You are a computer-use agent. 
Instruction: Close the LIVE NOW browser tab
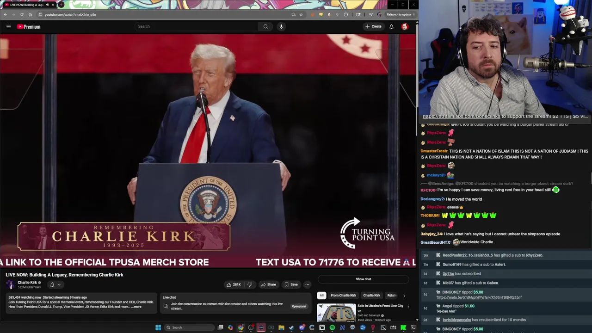pyautogui.click(x=53, y=5)
